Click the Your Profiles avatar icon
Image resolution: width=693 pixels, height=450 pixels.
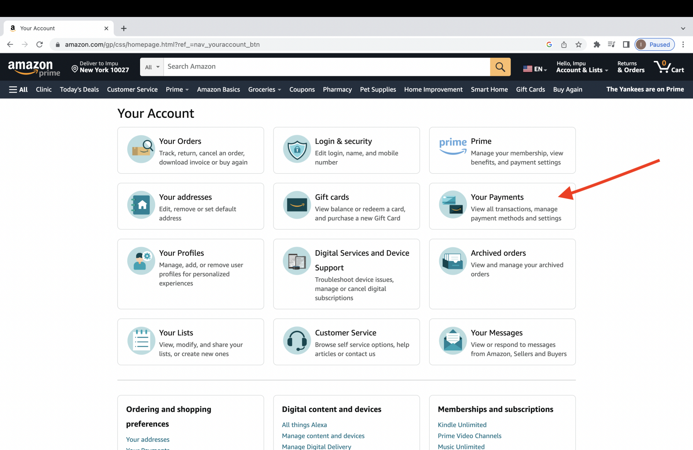[141, 260]
